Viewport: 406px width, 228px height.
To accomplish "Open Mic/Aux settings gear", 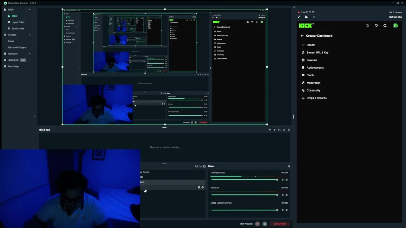I will [x=287, y=195].
